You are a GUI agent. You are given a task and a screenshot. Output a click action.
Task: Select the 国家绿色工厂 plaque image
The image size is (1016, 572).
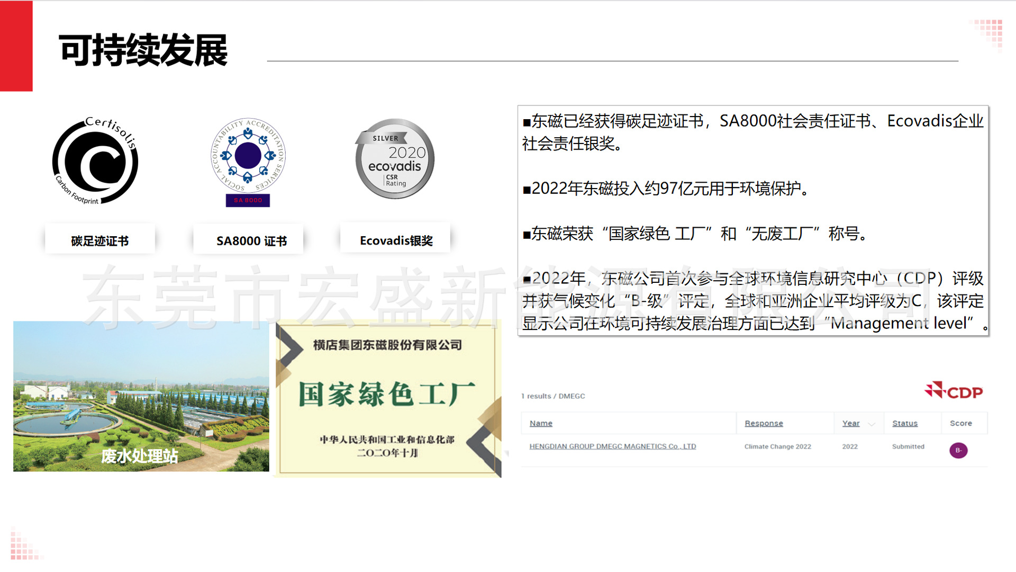tap(387, 398)
